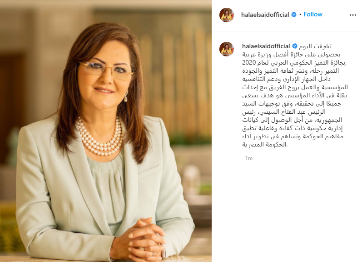Follow the halaelsaidofficial account
The image size is (362, 262).
[313, 15]
